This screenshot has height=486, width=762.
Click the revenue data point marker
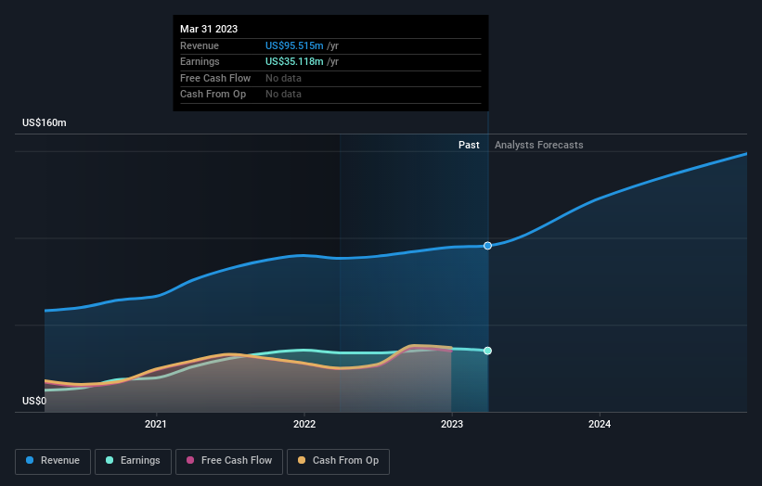click(x=487, y=246)
